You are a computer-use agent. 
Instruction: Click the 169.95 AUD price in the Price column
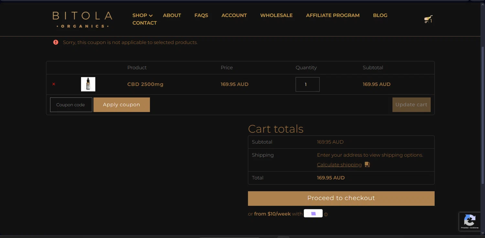[234, 84]
